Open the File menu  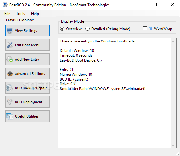(7, 14)
